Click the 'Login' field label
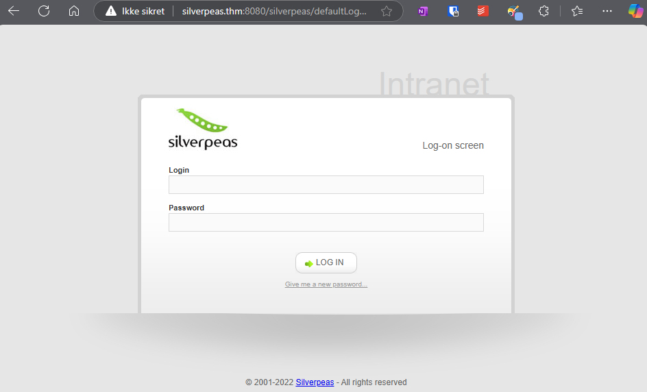 click(179, 170)
